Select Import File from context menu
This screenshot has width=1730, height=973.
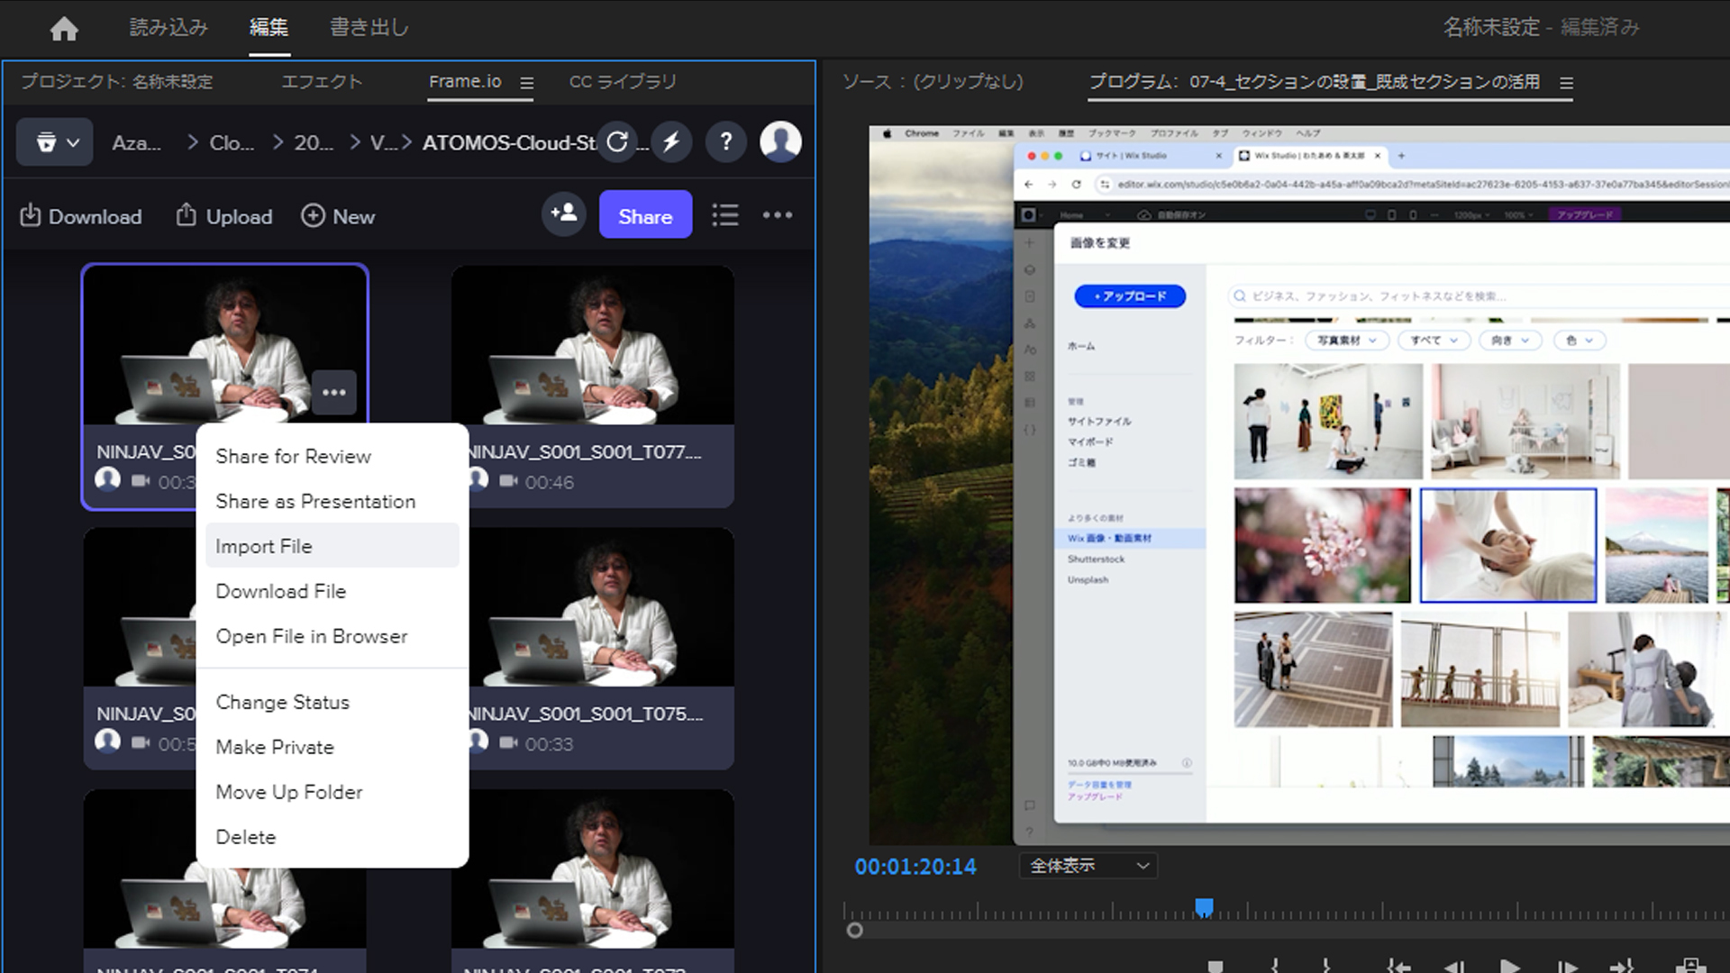[264, 545]
